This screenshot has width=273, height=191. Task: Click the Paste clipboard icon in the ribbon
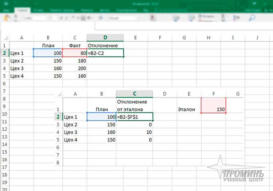click(x=7, y=18)
